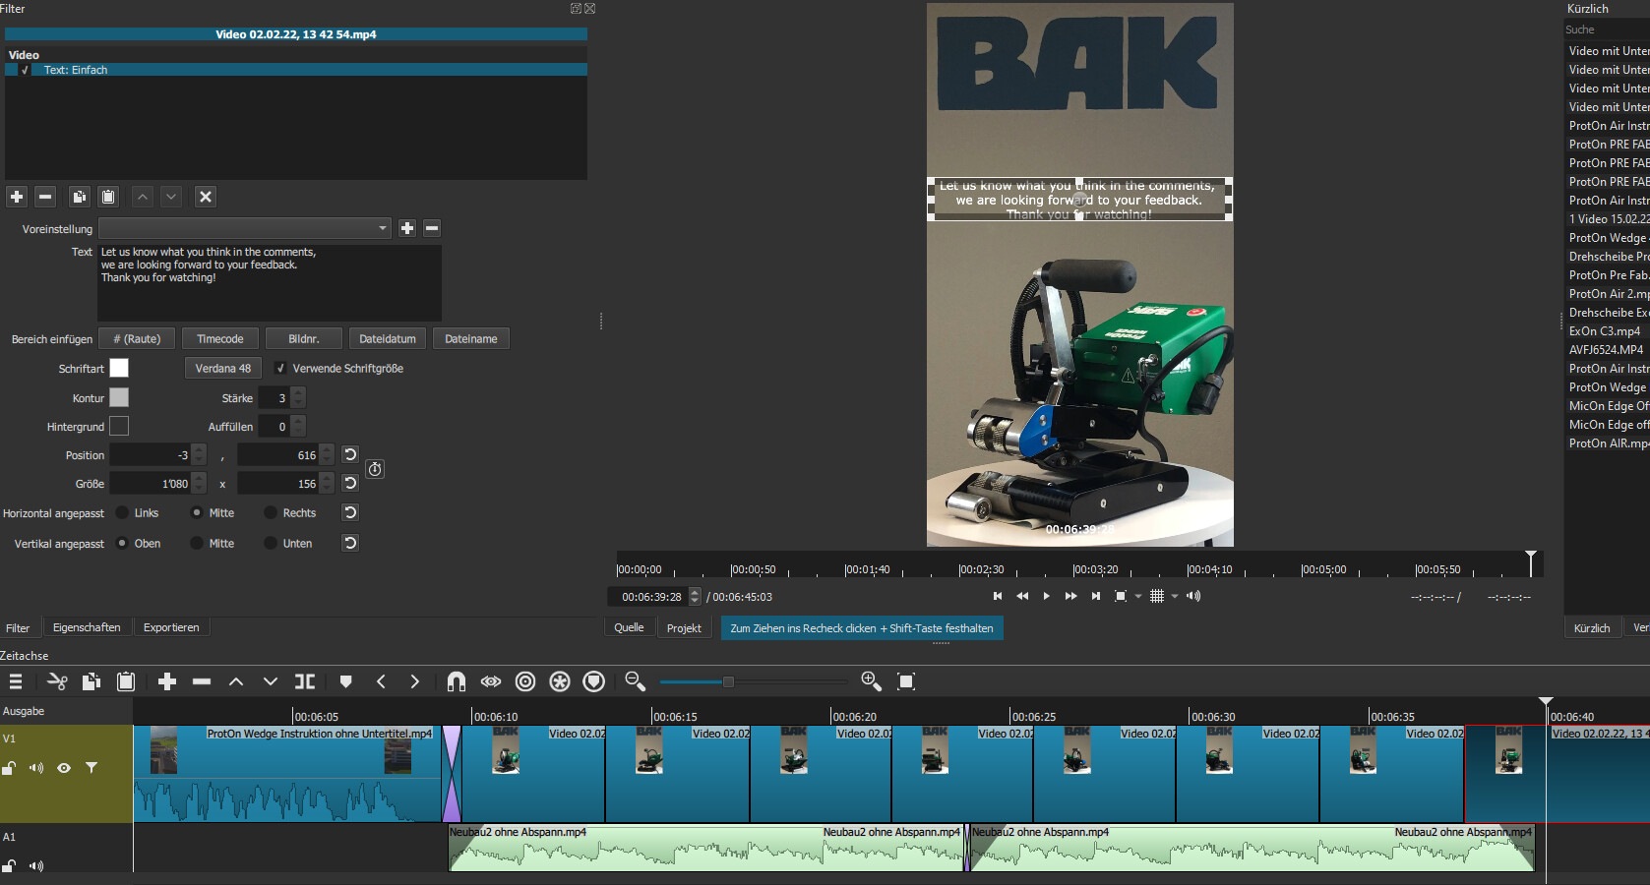Open grid options arrow in player
The height and width of the screenshot is (885, 1650).
pos(1174,596)
